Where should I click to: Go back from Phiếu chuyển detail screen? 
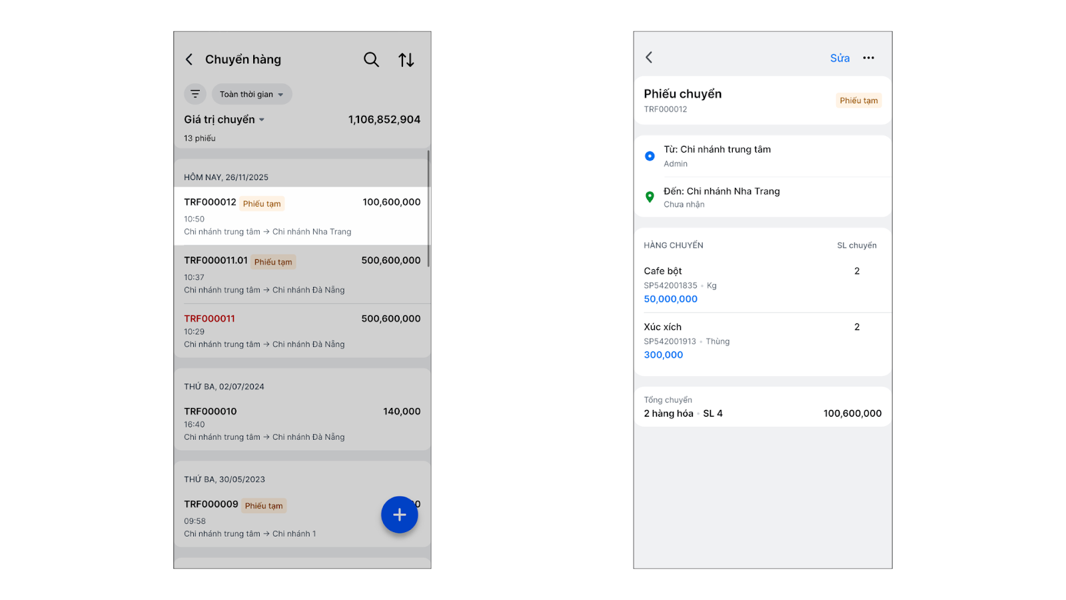649,57
